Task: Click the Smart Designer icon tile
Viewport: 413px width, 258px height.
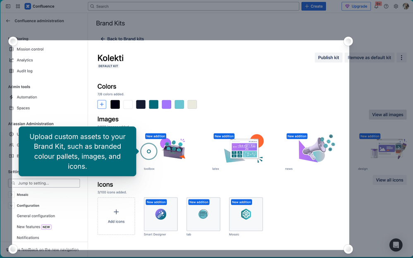Action: pos(161,214)
